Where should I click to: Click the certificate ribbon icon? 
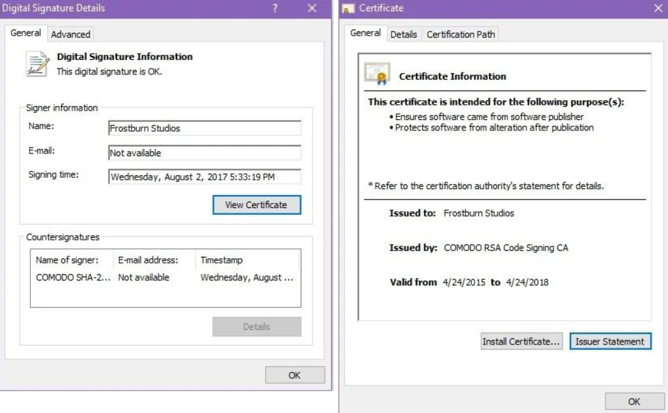point(377,74)
